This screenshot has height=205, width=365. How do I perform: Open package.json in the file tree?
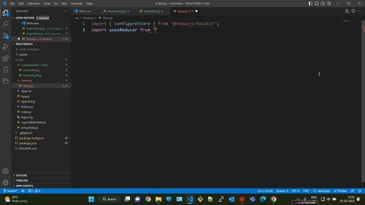pos(28,143)
